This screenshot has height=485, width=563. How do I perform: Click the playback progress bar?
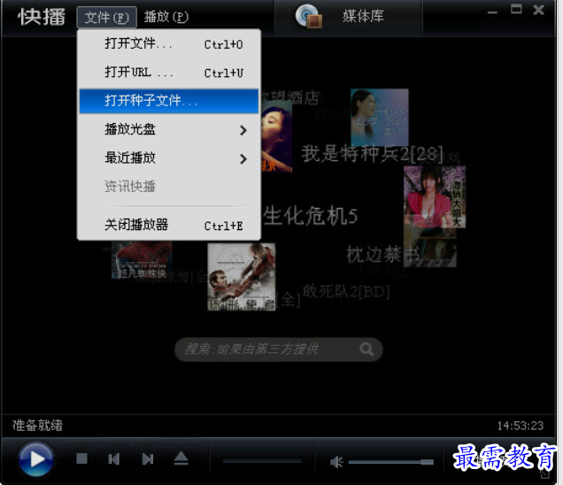(262, 461)
